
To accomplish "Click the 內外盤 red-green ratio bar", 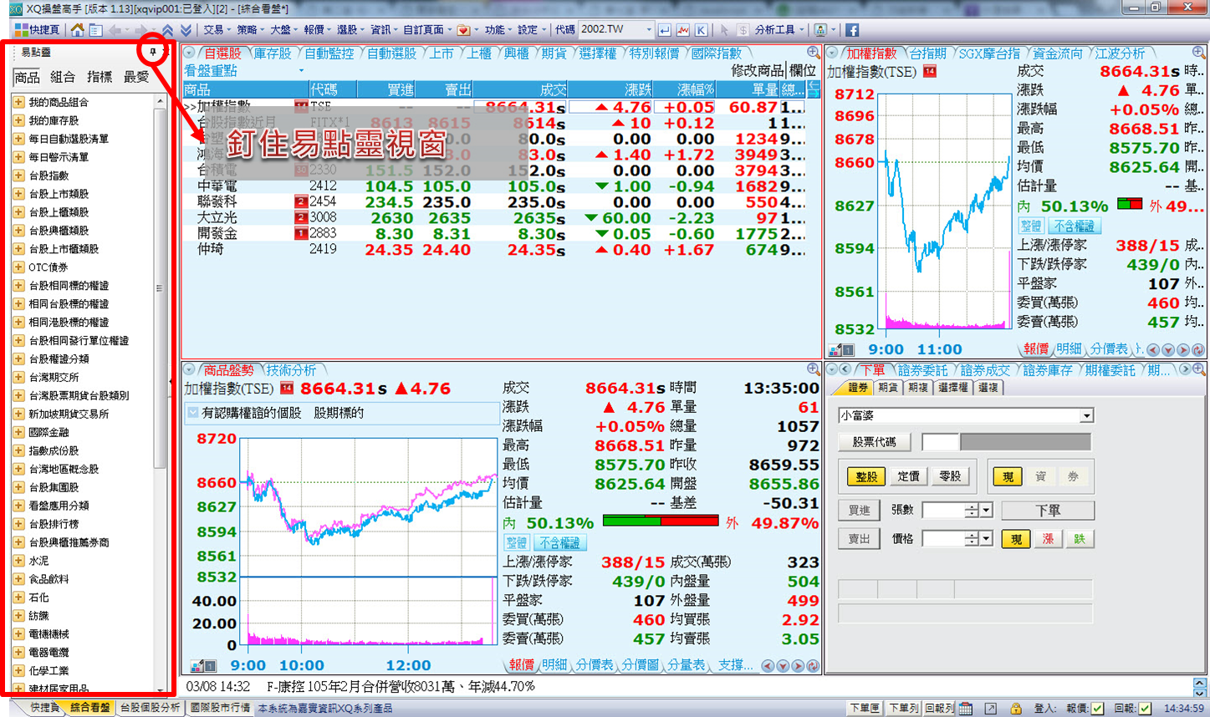I will coord(660,521).
